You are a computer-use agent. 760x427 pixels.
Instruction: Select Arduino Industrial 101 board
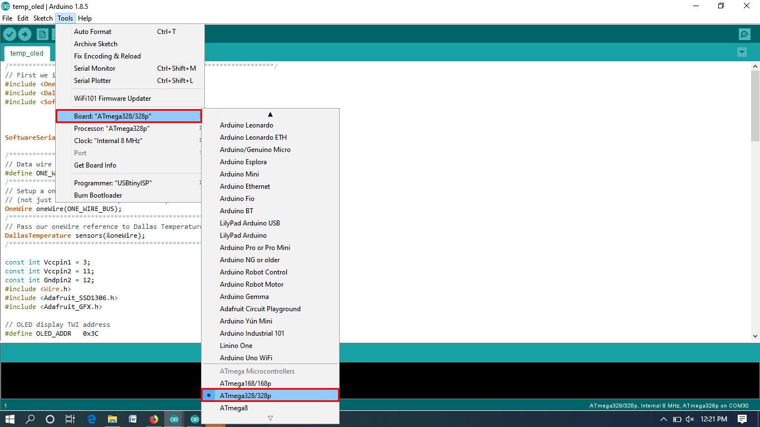click(x=270, y=333)
